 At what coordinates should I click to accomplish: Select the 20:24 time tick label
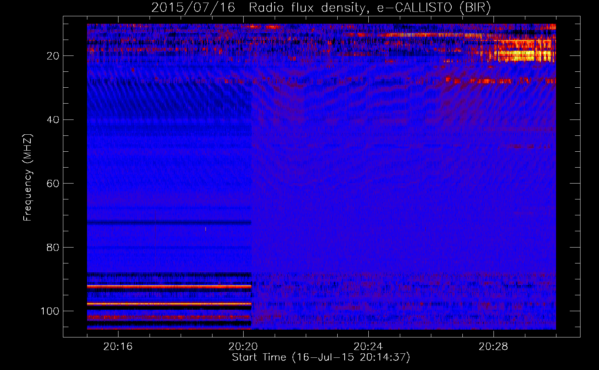point(368,347)
